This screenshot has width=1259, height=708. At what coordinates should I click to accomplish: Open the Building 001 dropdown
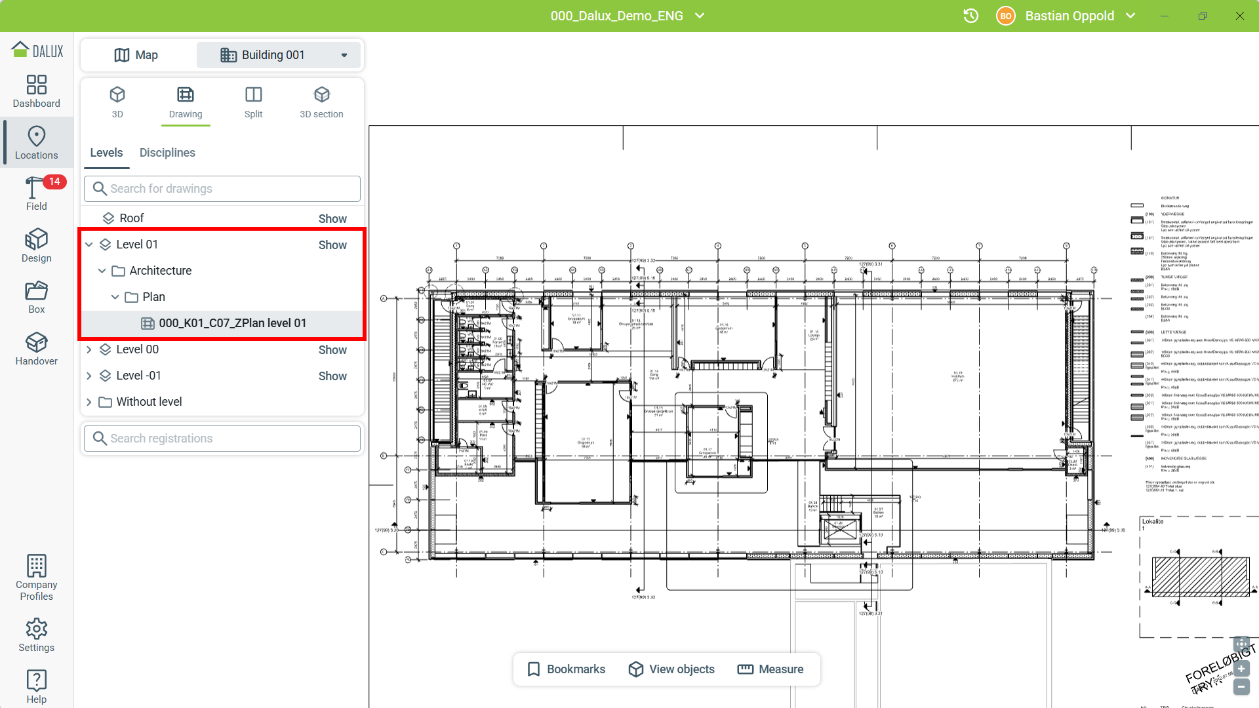(279, 55)
